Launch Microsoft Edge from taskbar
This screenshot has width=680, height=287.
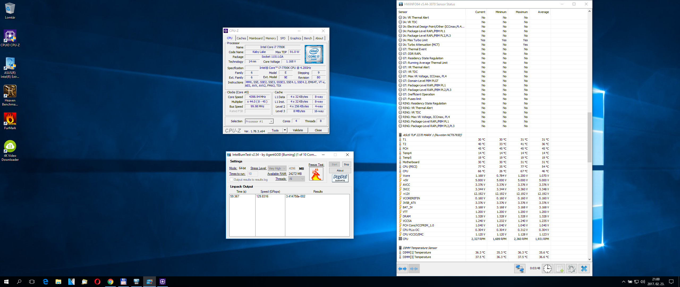pyautogui.click(x=45, y=282)
